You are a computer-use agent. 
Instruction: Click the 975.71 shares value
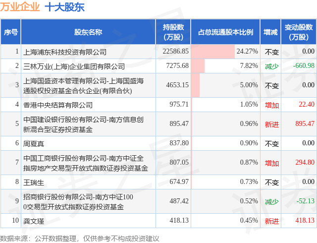(x=179, y=105)
